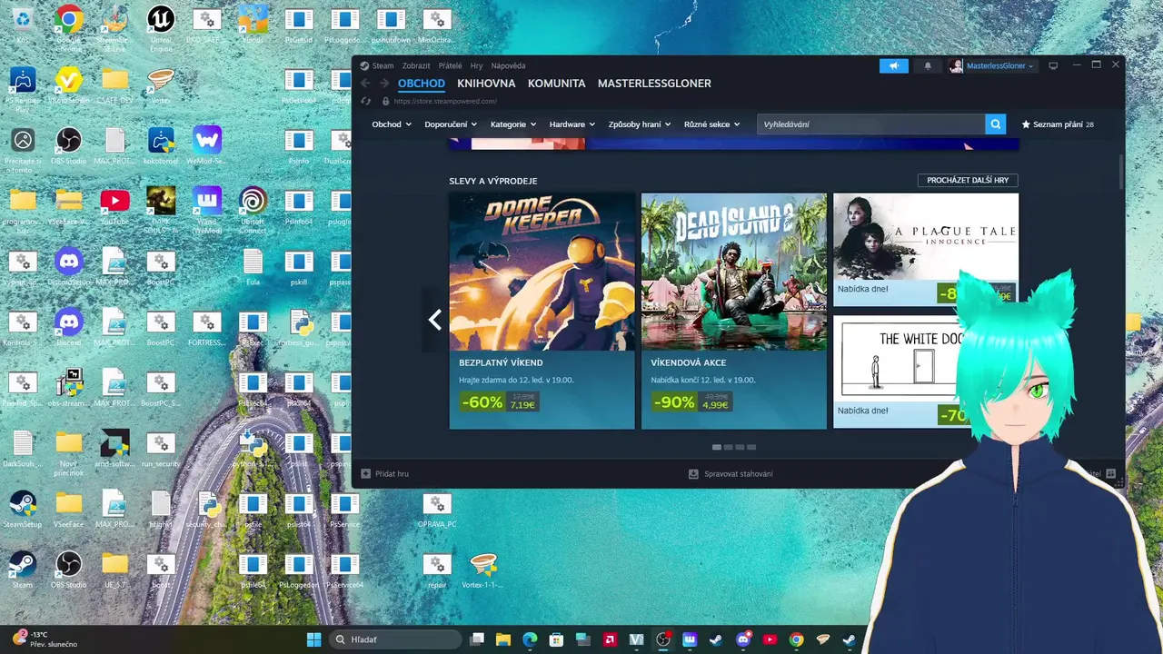This screenshot has width=1163, height=654.
Task: Go forward with Steam's forward arrow
Action: coord(384,84)
